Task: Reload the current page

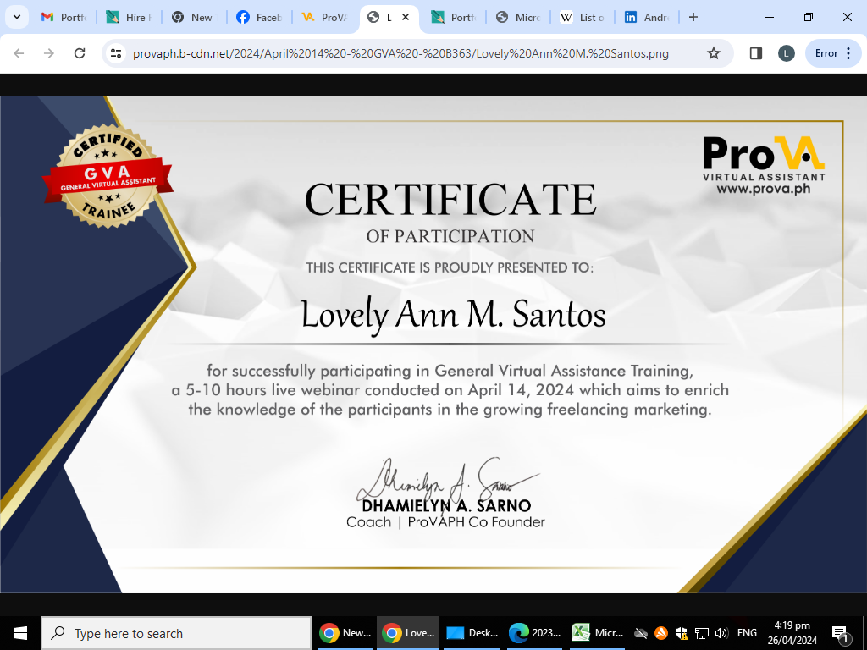Action: 80,53
